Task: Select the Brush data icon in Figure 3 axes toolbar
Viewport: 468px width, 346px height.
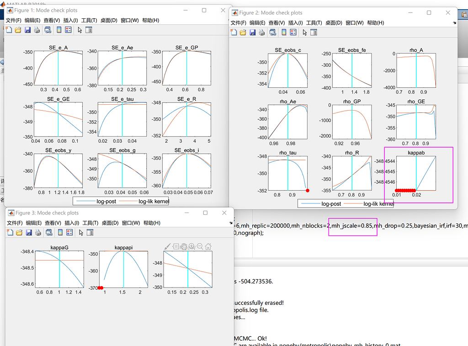Action: pos(167,246)
